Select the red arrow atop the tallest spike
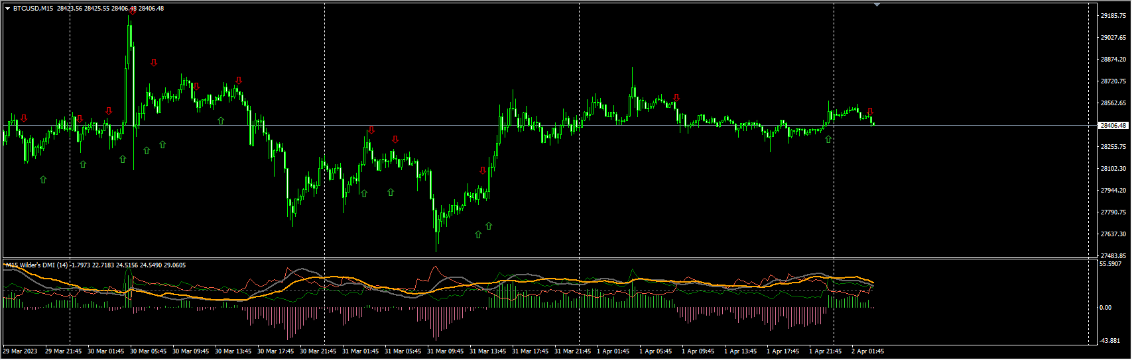Viewport: 1132px width, 360px height. pyautogui.click(x=133, y=11)
